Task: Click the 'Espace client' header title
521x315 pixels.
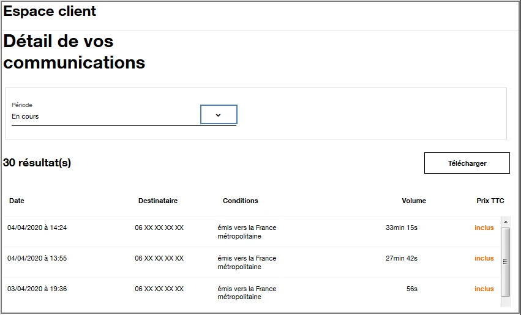Action: pyautogui.click(x=50, y=11)
